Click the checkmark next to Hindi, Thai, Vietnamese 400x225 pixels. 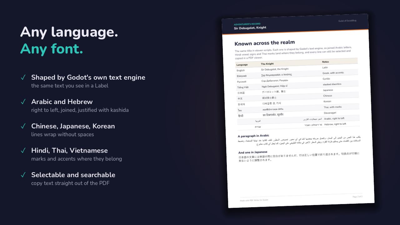coord(23,151)
